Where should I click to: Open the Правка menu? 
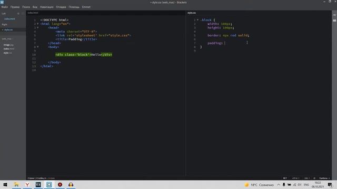pos(15,7)
